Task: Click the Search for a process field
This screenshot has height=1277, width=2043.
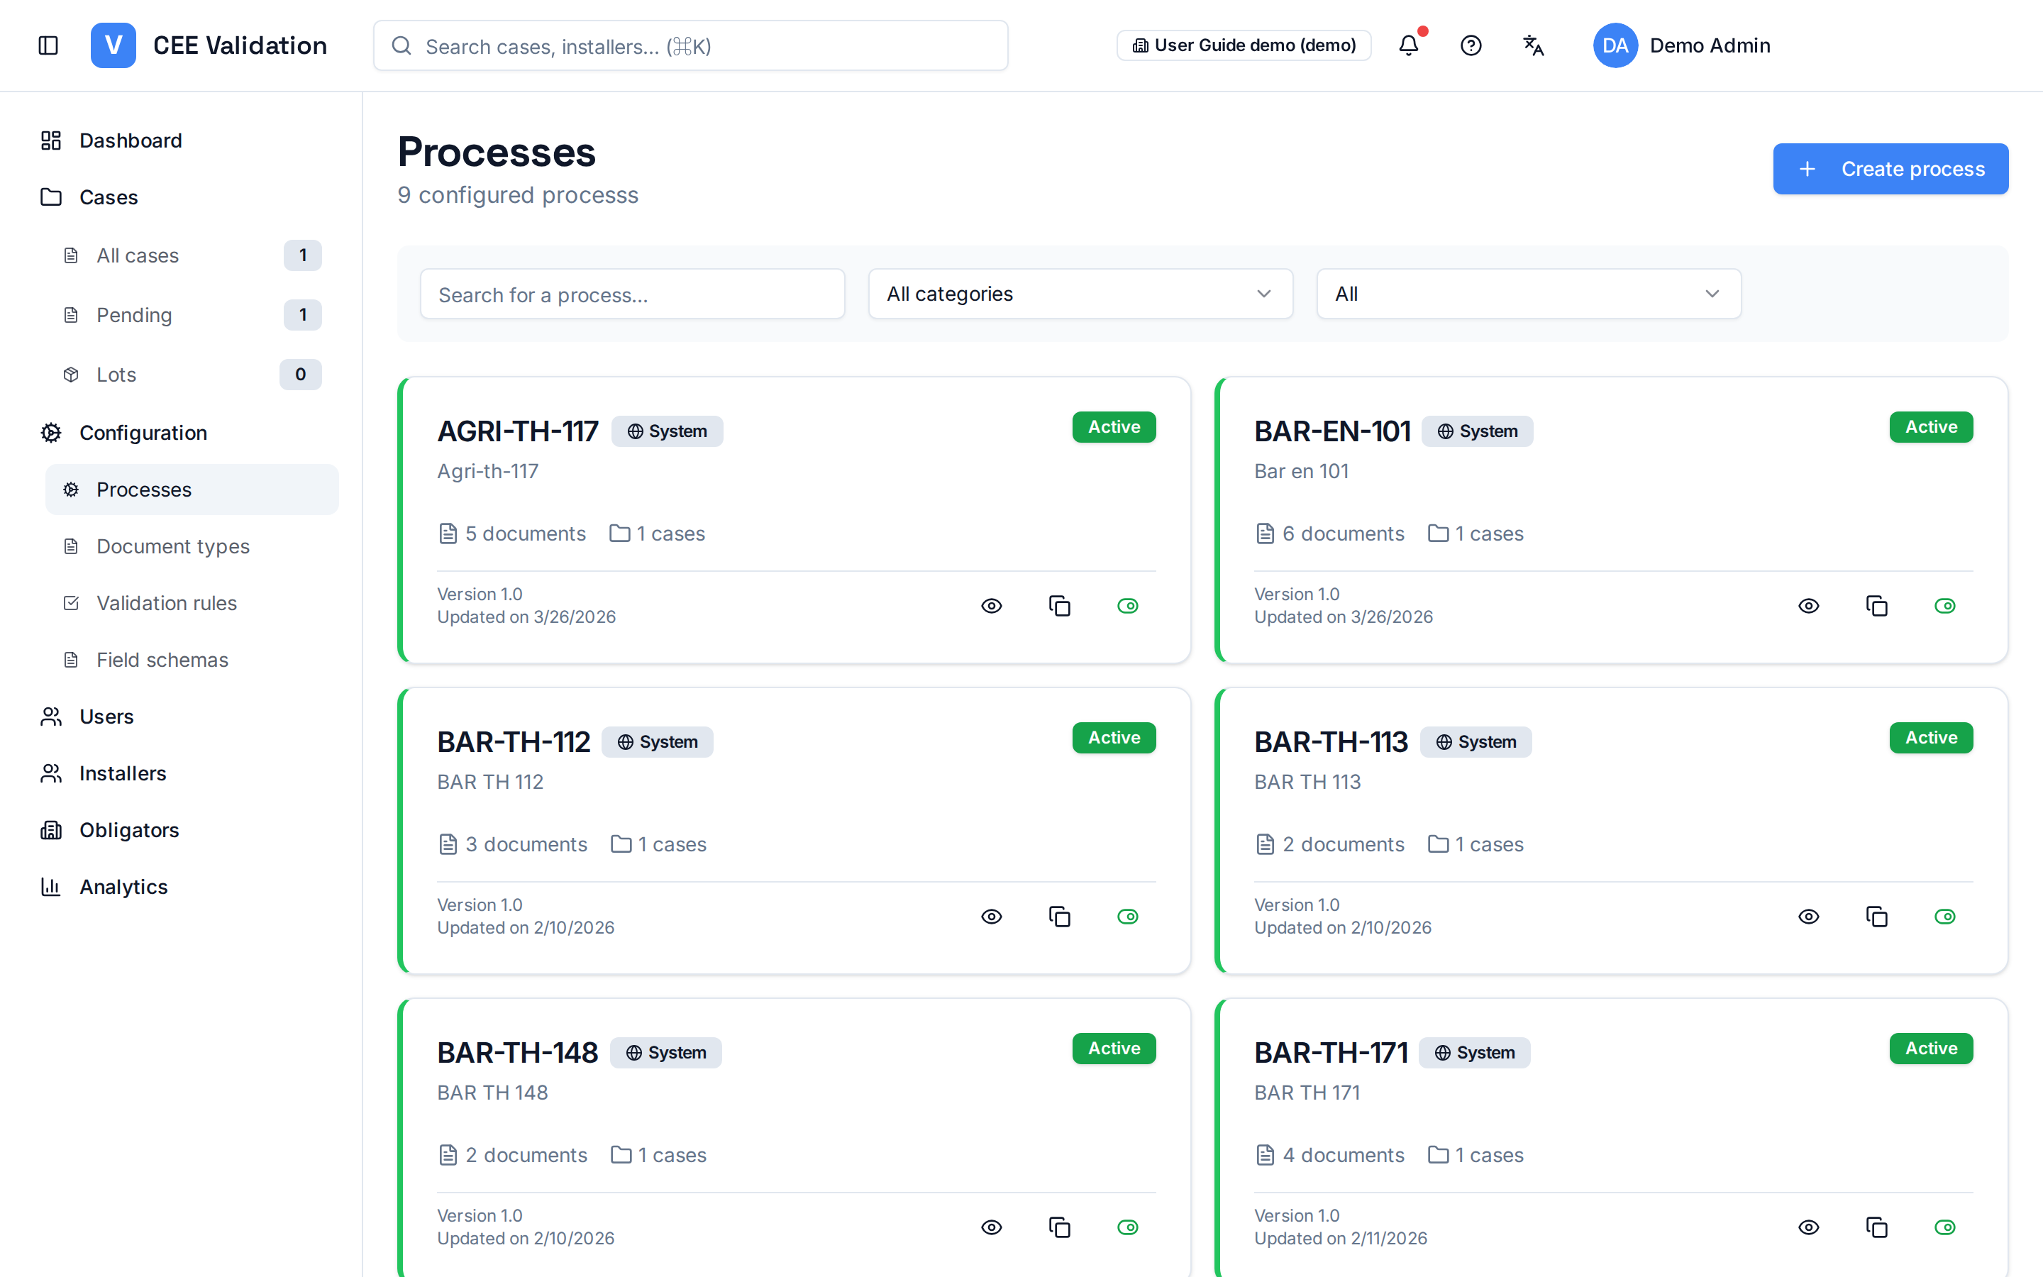Action: [632, 294]
